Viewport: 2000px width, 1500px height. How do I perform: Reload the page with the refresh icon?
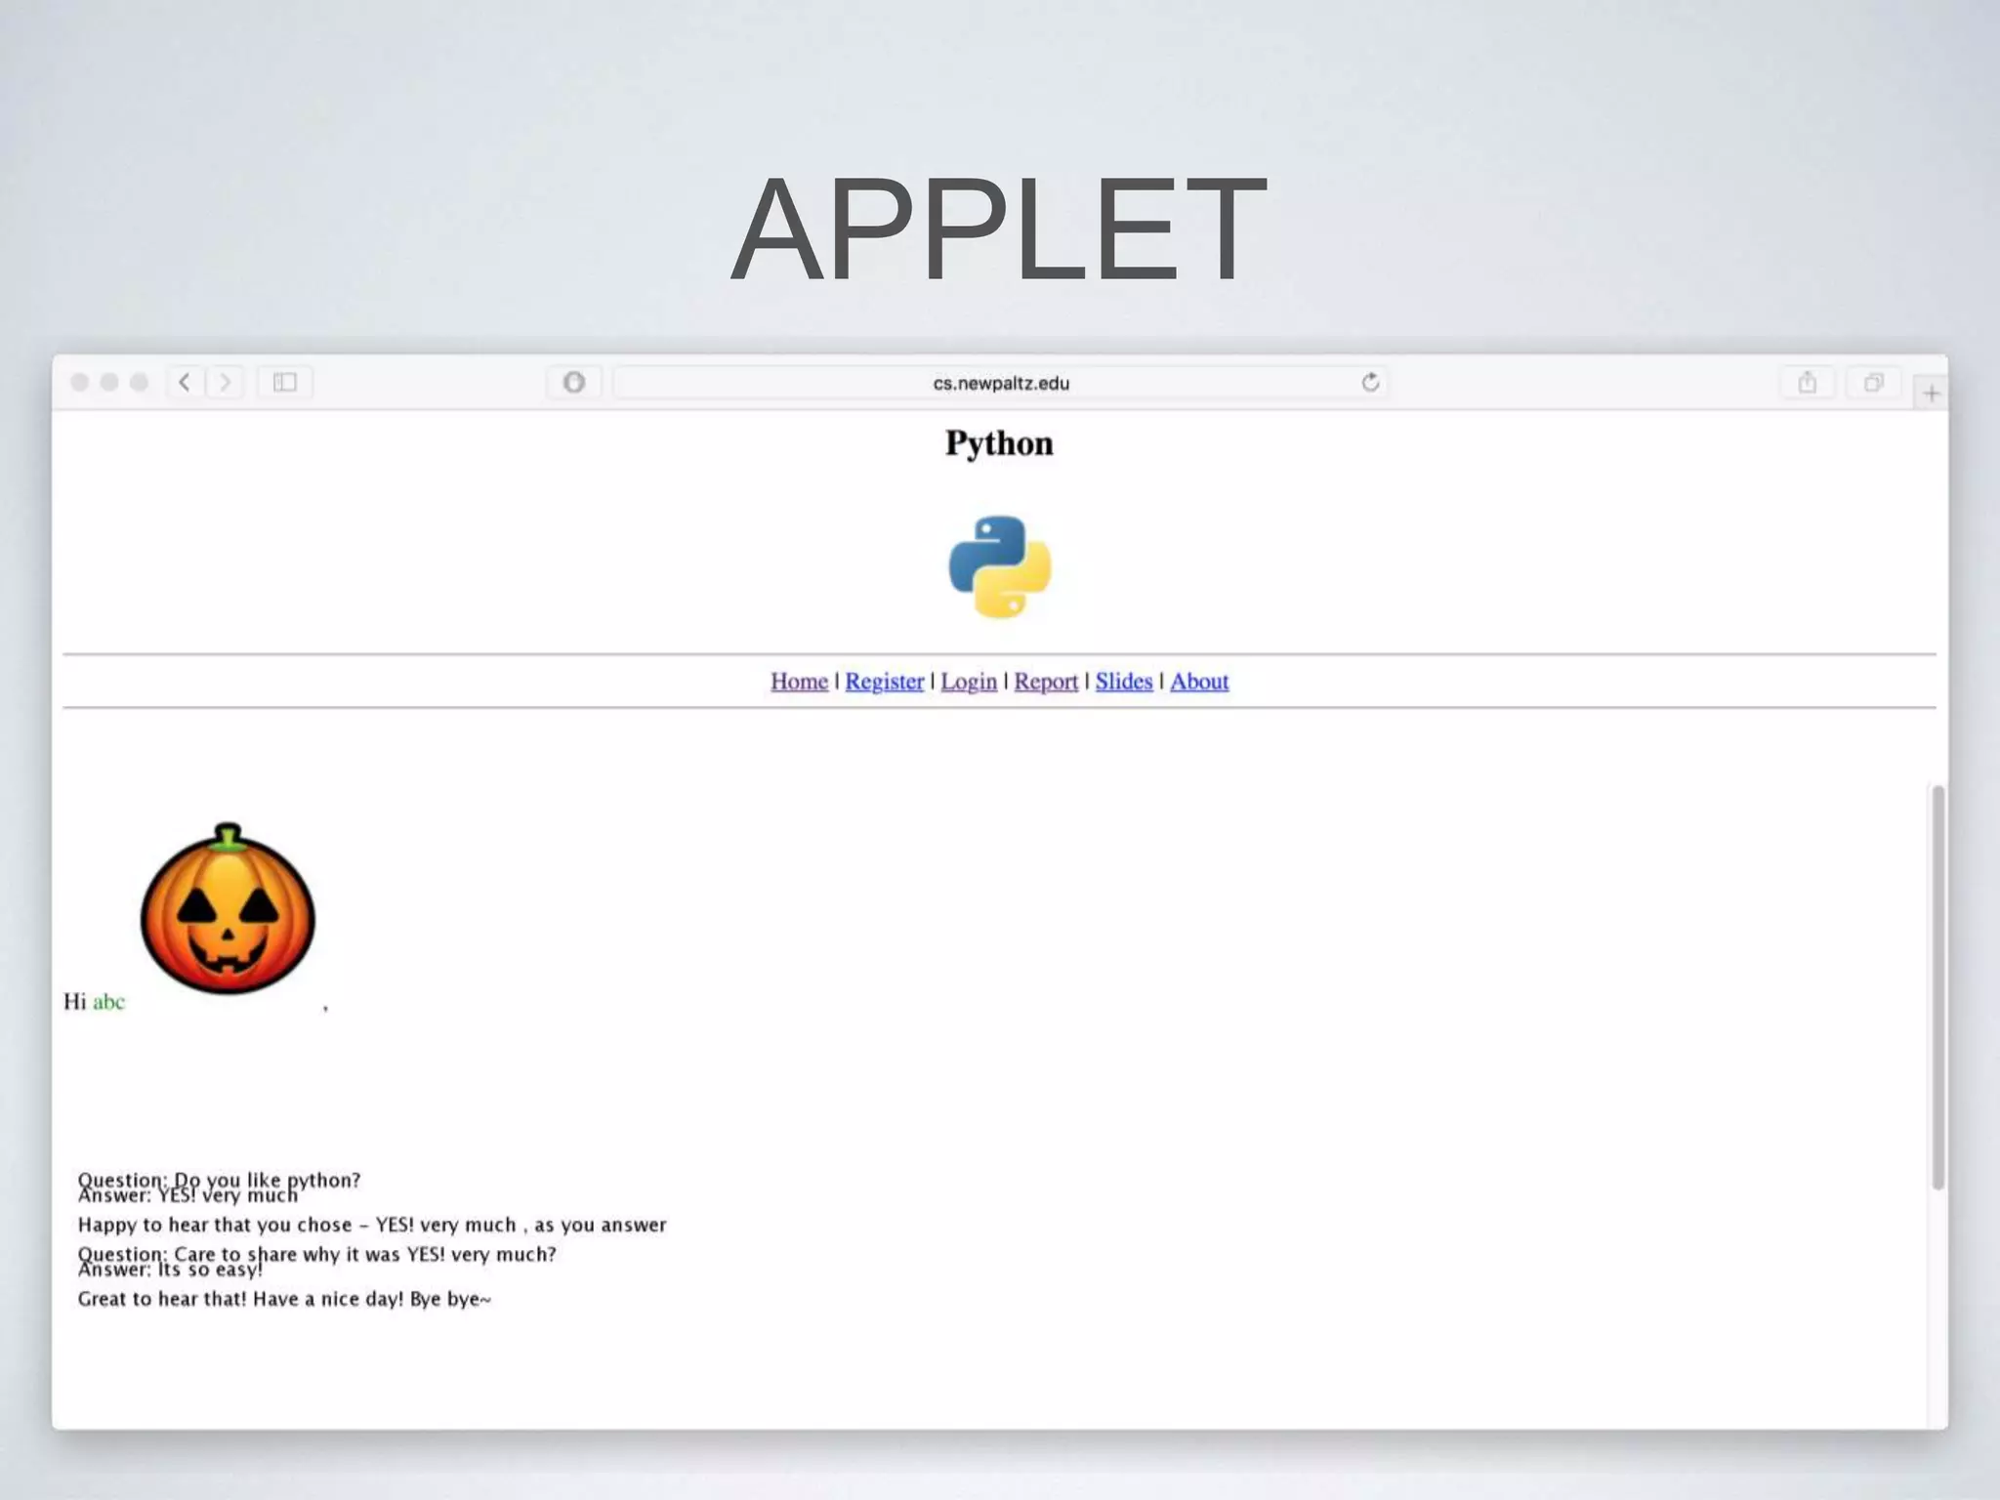point(1370,382)
